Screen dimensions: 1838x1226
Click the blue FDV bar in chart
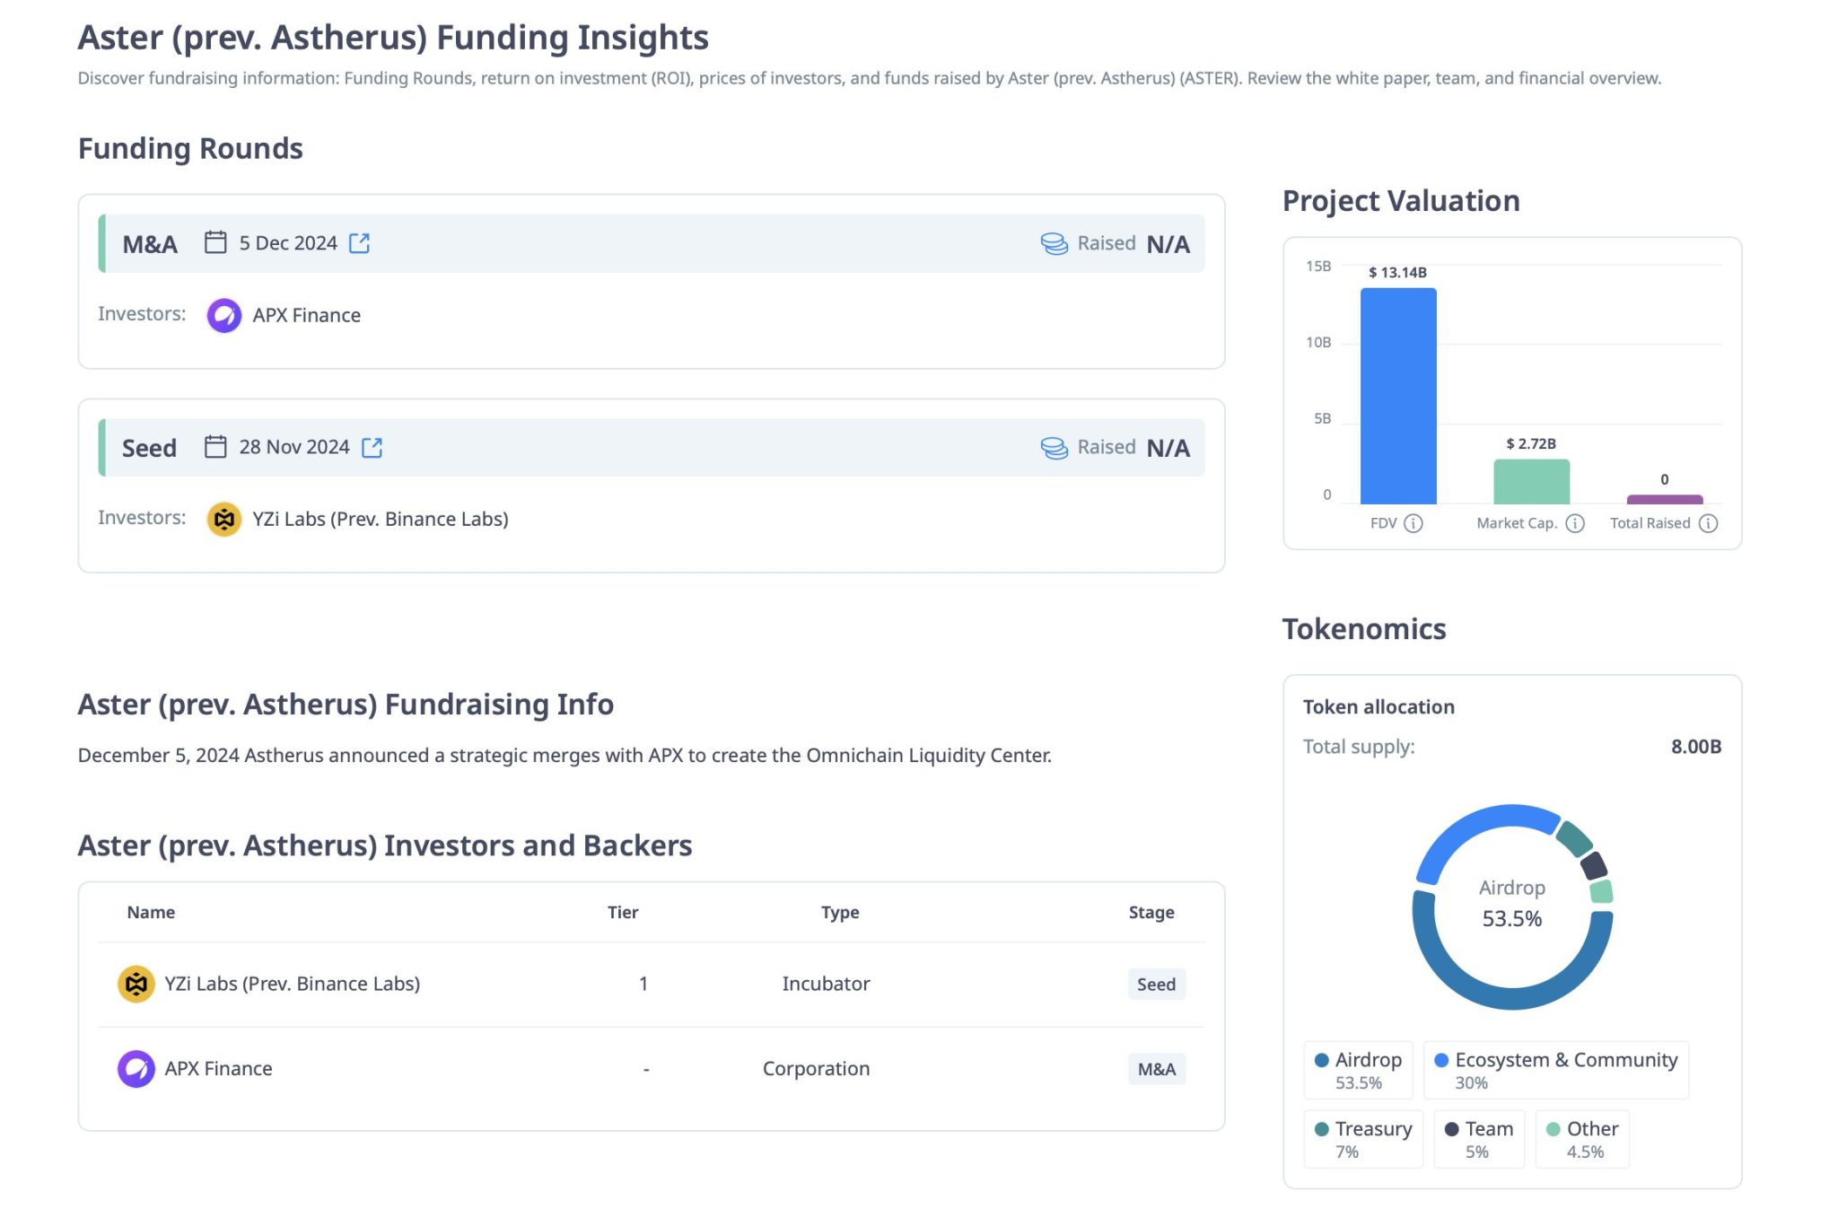1397,395
